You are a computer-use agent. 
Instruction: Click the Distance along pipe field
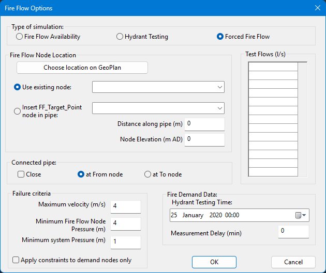coord(204,124)
